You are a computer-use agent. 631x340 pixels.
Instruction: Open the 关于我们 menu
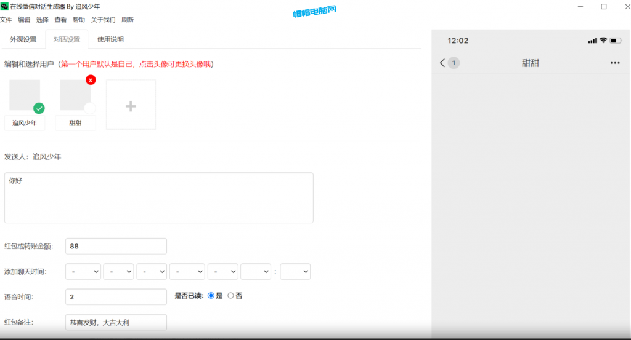[x=103, y=20]
